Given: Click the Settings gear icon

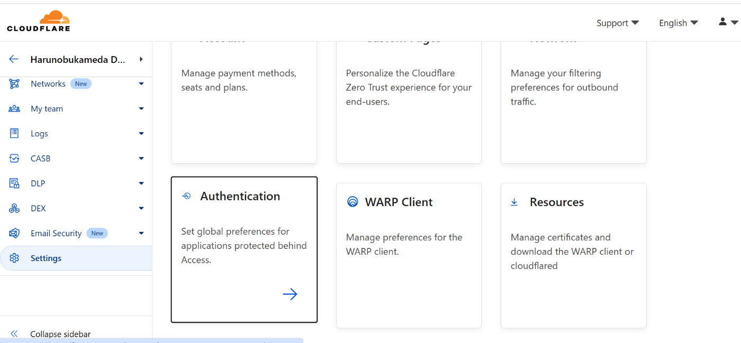Looking at the screenshot, I should 14,258.
